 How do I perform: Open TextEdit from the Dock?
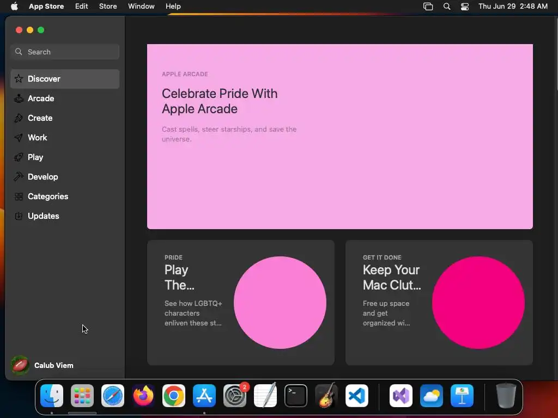tap(265, 396)
